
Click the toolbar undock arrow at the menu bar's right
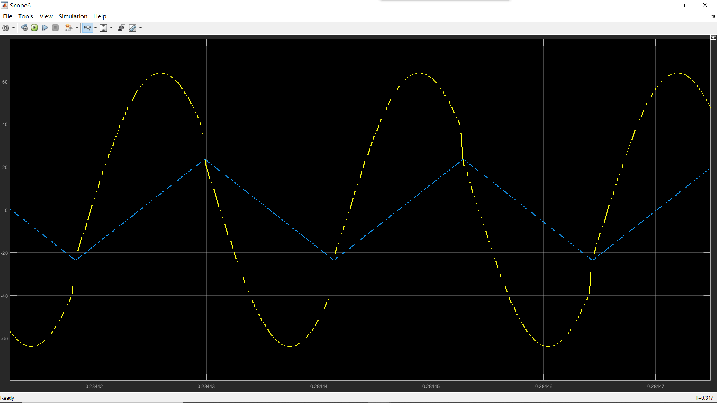tap(713, 16)
